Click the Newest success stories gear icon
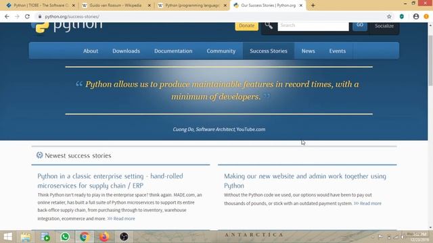Image resolution: width=433 pixels, height=243 pixels. 39,155
